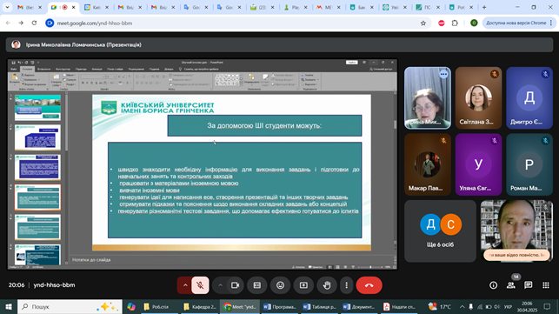Show the participants people panel
This screenshot has width=559, height=314.
point(511,285)
